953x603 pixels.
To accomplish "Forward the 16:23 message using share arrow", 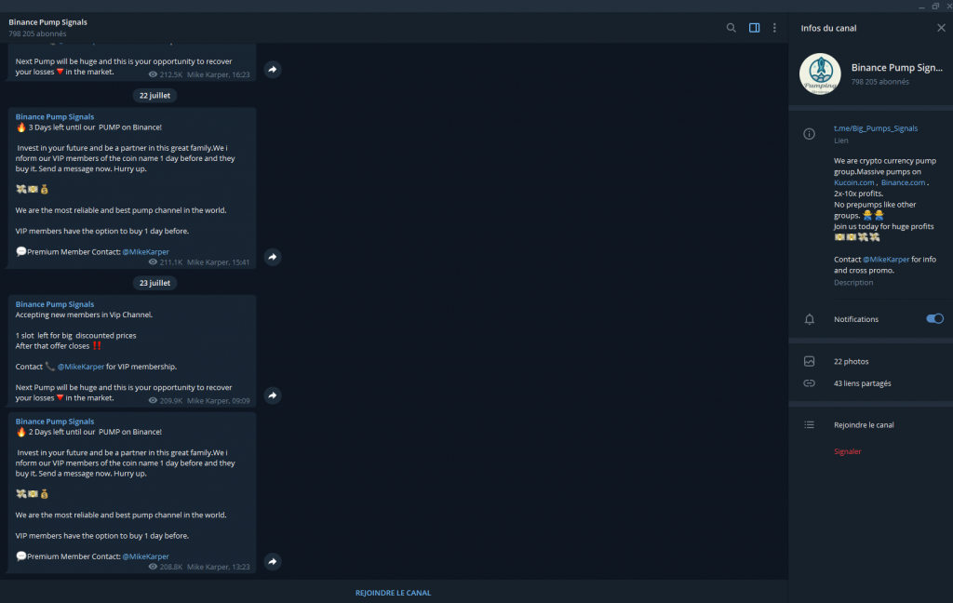I will pyautogui.click(x=273, y=69).
